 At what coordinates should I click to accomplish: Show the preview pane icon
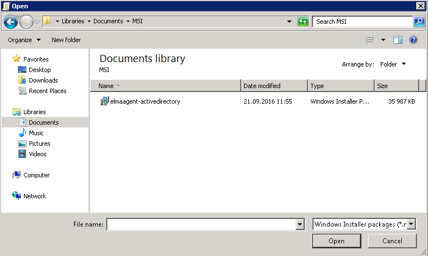398,40
